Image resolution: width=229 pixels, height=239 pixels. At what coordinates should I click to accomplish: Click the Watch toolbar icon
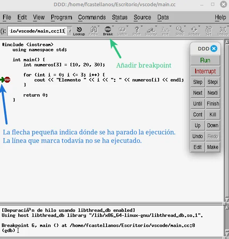[x=122, y=31]
